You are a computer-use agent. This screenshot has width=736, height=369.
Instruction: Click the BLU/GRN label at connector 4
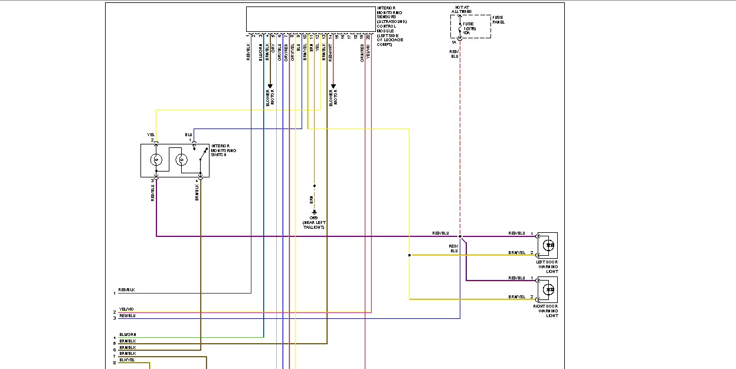(127, 335)
